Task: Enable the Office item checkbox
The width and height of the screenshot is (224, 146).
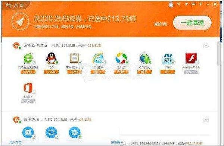Action: click(x=34, y=92)
